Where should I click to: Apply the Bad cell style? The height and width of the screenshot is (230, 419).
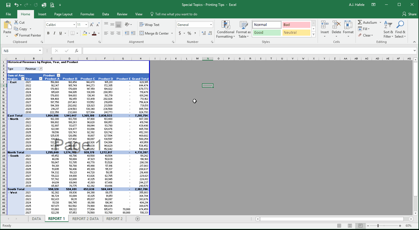pyautogui.click(x=296, y=25)
